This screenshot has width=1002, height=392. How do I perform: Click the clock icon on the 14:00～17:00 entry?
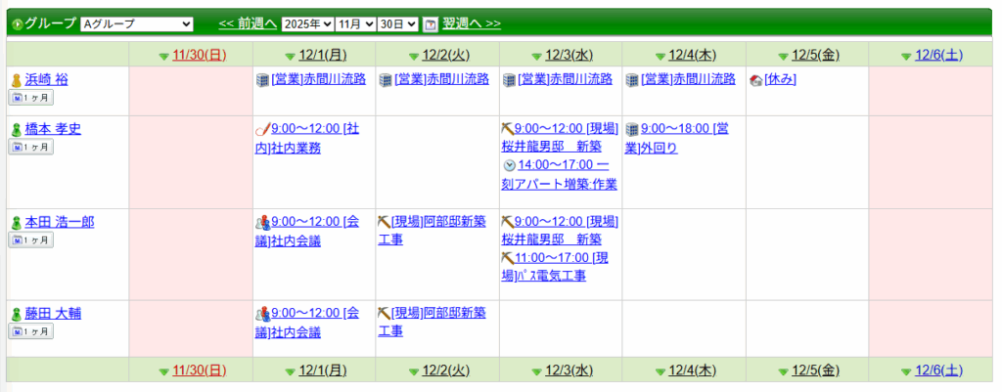(509, 166)
